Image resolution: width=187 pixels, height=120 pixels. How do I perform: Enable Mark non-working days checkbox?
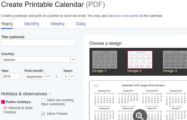(43, 100)
